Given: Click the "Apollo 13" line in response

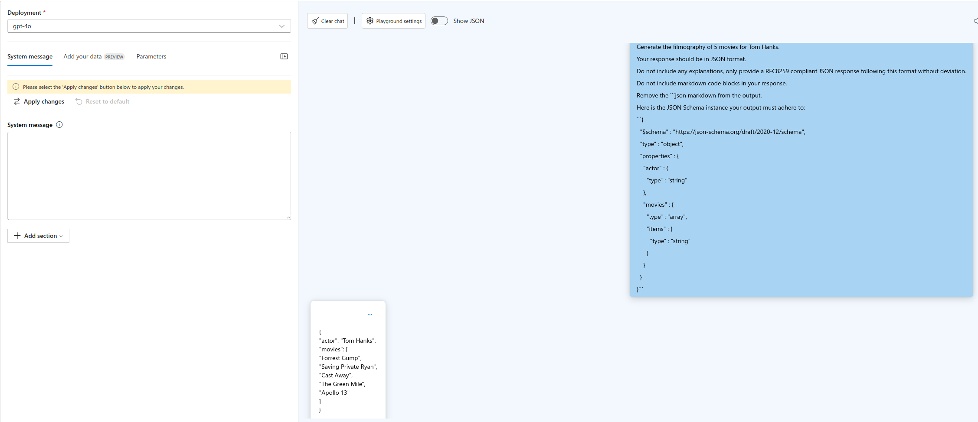Looking at the screenshot, I should 334,393.
